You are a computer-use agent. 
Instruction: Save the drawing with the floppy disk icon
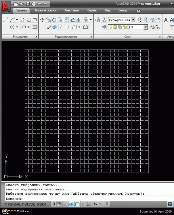pyautogui.click(x=28, y=4)
